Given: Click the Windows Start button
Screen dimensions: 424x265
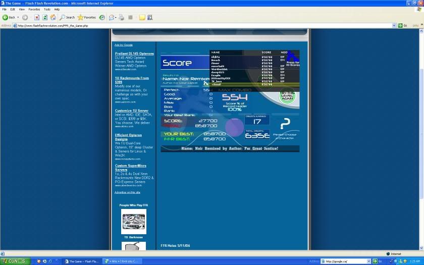Looking at the screenshot, I should (x=15, y=261).
